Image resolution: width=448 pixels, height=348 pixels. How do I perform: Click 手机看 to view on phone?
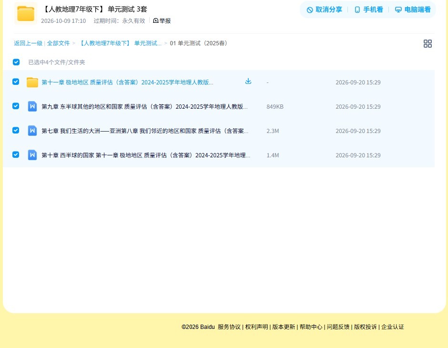coord(368,10)
